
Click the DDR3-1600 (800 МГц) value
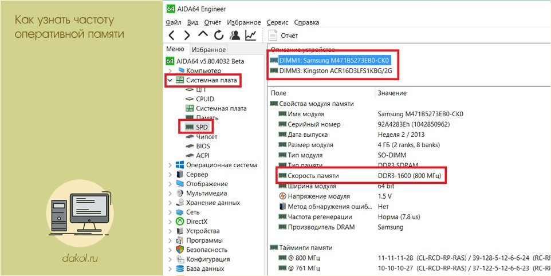pos(410,176)
